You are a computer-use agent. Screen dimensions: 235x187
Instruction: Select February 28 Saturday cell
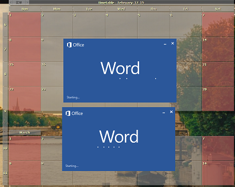218,99
